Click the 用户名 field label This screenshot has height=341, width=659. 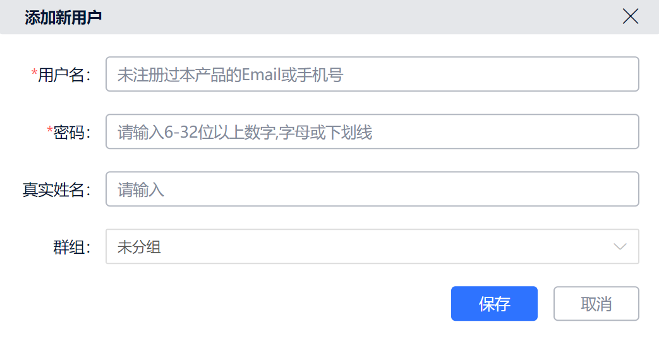64,75
